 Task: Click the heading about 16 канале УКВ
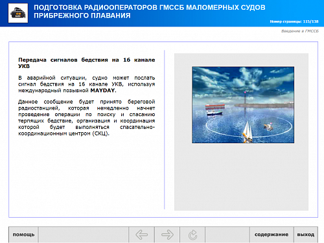[87, 63]
